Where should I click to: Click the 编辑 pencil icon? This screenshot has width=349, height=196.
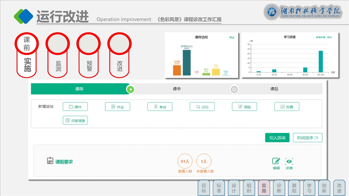tap(276, 161)
